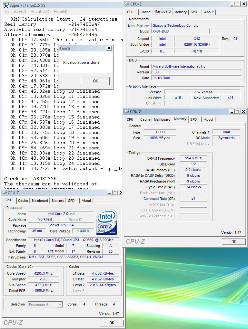248x329 pixels.
Task: Click the Instructions MMX, SSE list field
Action: coord(73,257)
